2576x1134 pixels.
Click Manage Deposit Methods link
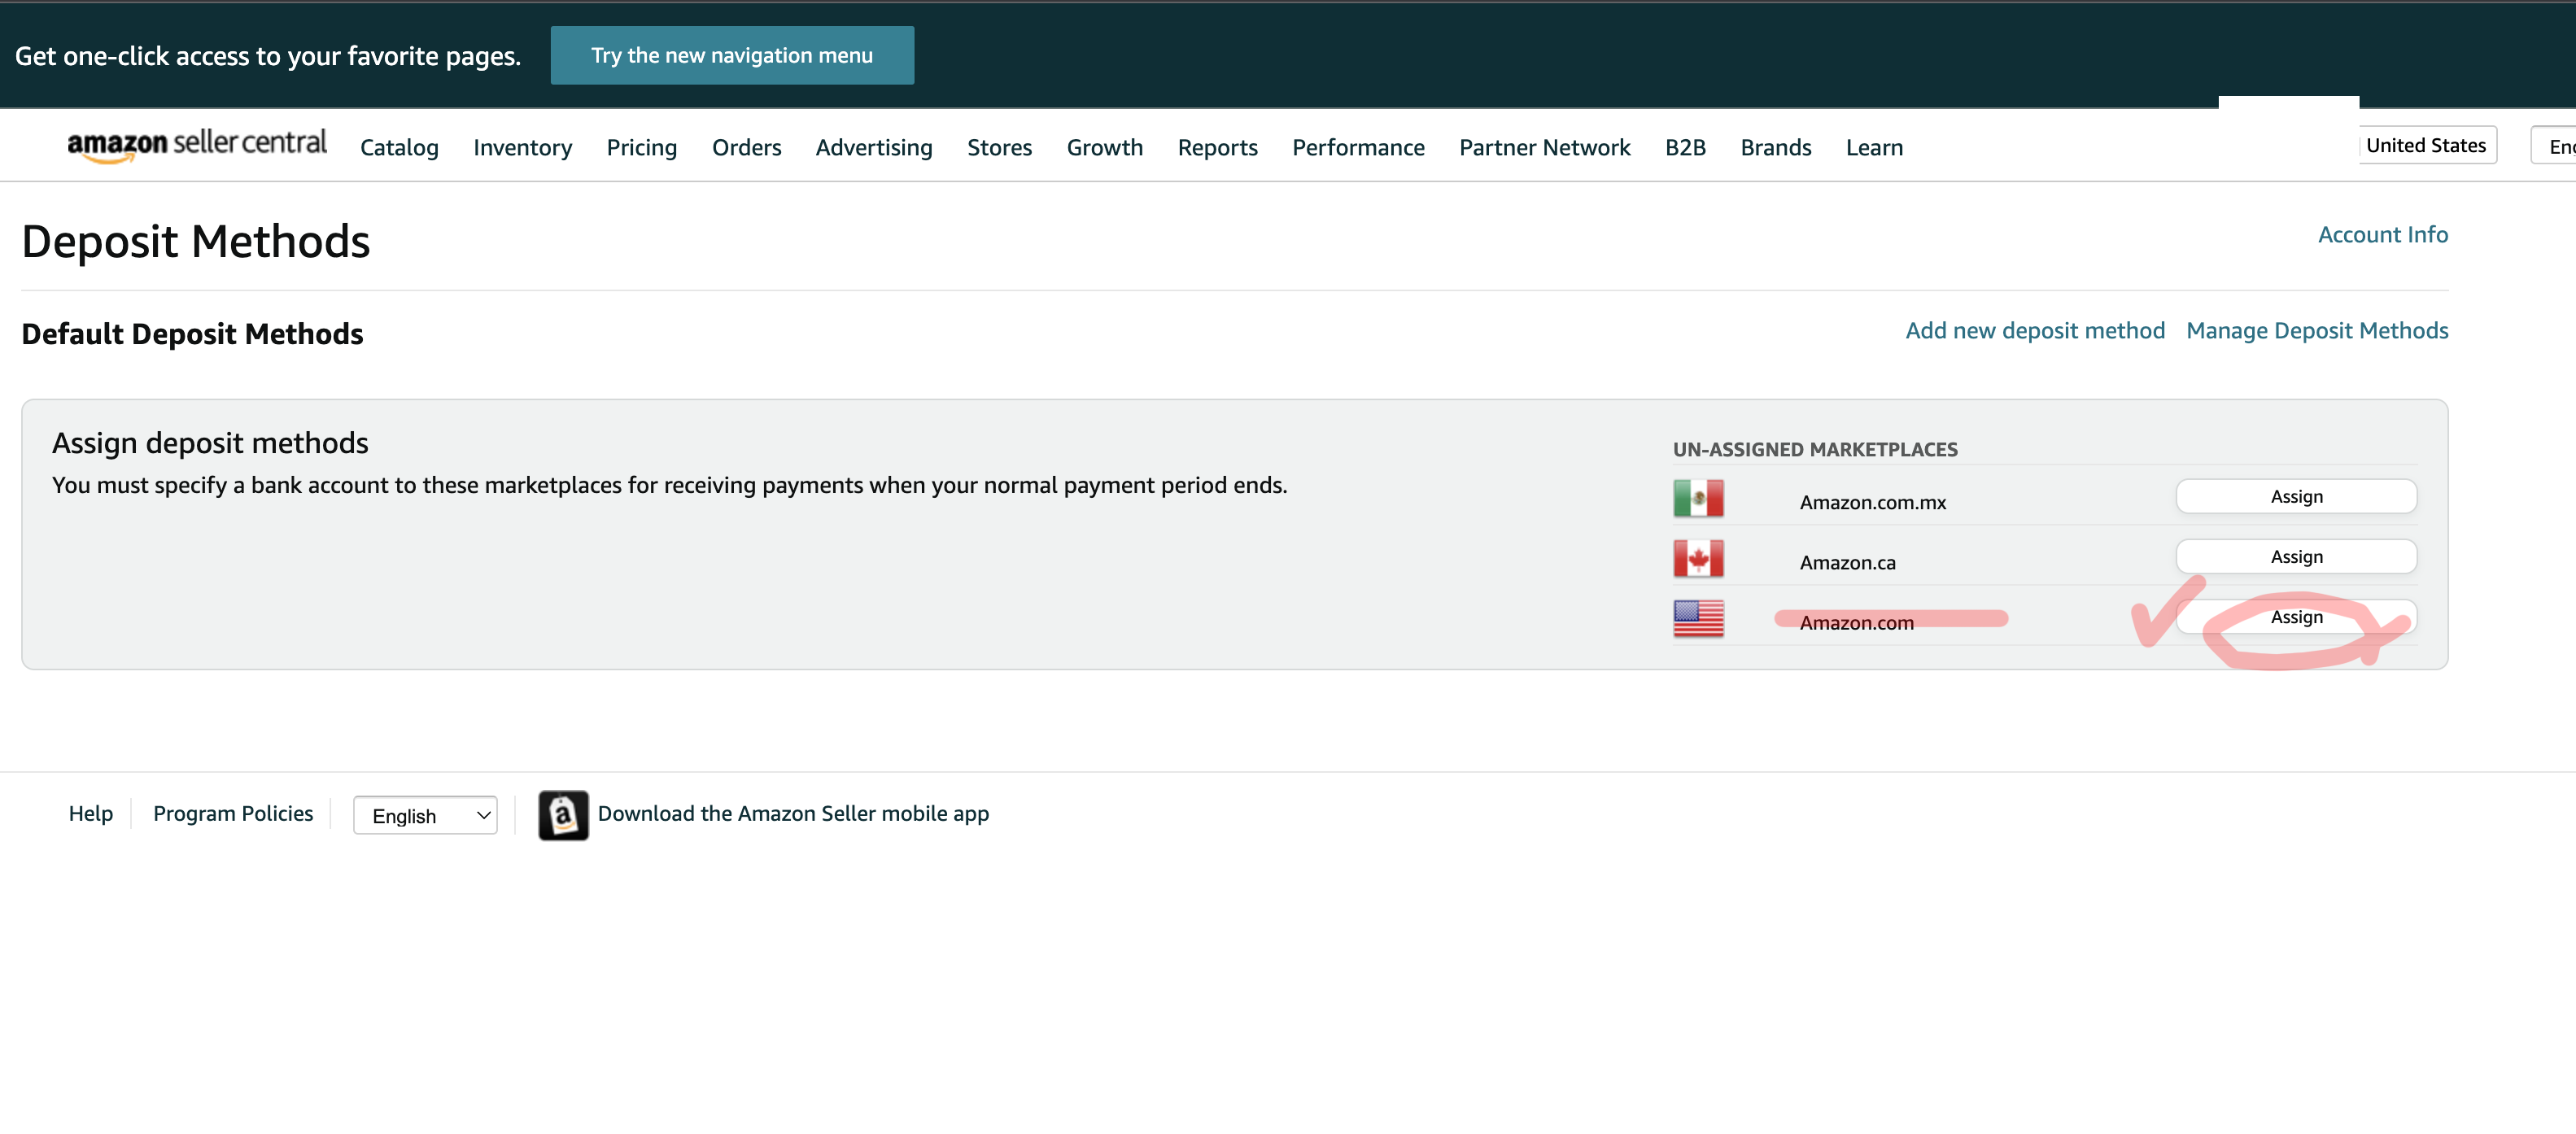point(2316,330)
